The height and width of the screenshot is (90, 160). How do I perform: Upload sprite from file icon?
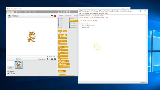[52, 59]
